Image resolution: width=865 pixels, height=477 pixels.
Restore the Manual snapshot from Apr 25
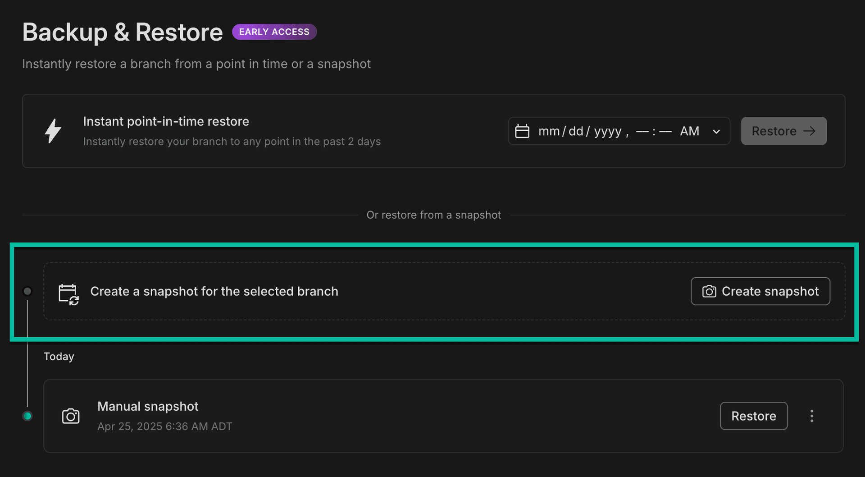[x=753, y=416]
